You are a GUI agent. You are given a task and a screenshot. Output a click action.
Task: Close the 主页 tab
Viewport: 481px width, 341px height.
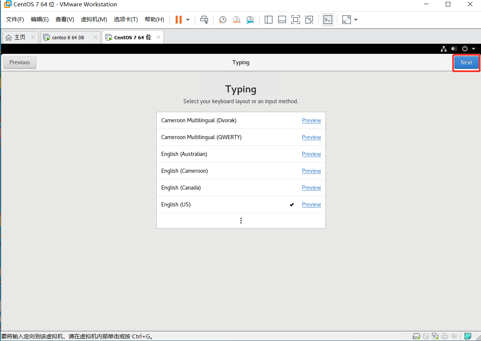(x=33, y=37)
